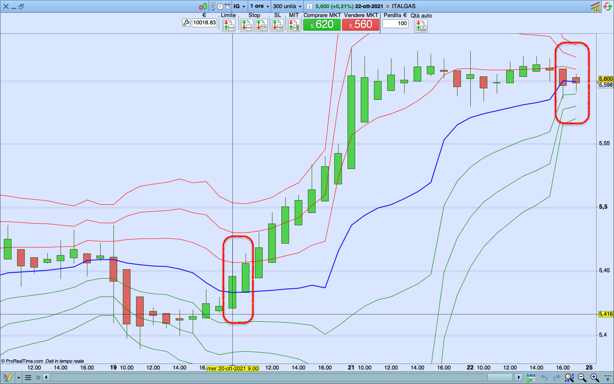Click the MIT order icon

(293, 26)
